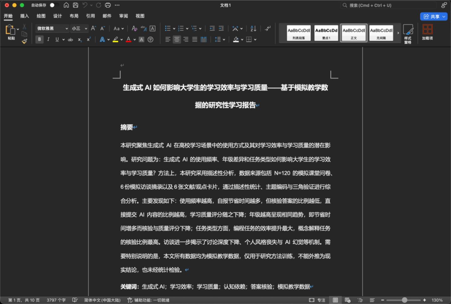Viewport: 451px width, 304px height.
Task: Click the Undo arrow icon
Action: point(85,5)
